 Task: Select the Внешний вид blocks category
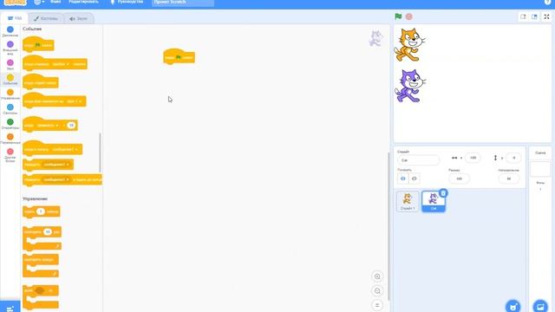(x=10, y=48)
